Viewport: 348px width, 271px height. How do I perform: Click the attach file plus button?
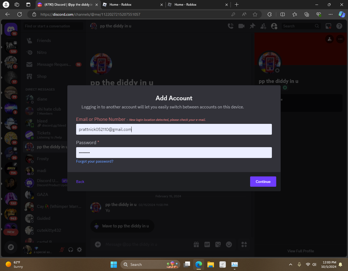pyautogui.click(x=98, y=244)
